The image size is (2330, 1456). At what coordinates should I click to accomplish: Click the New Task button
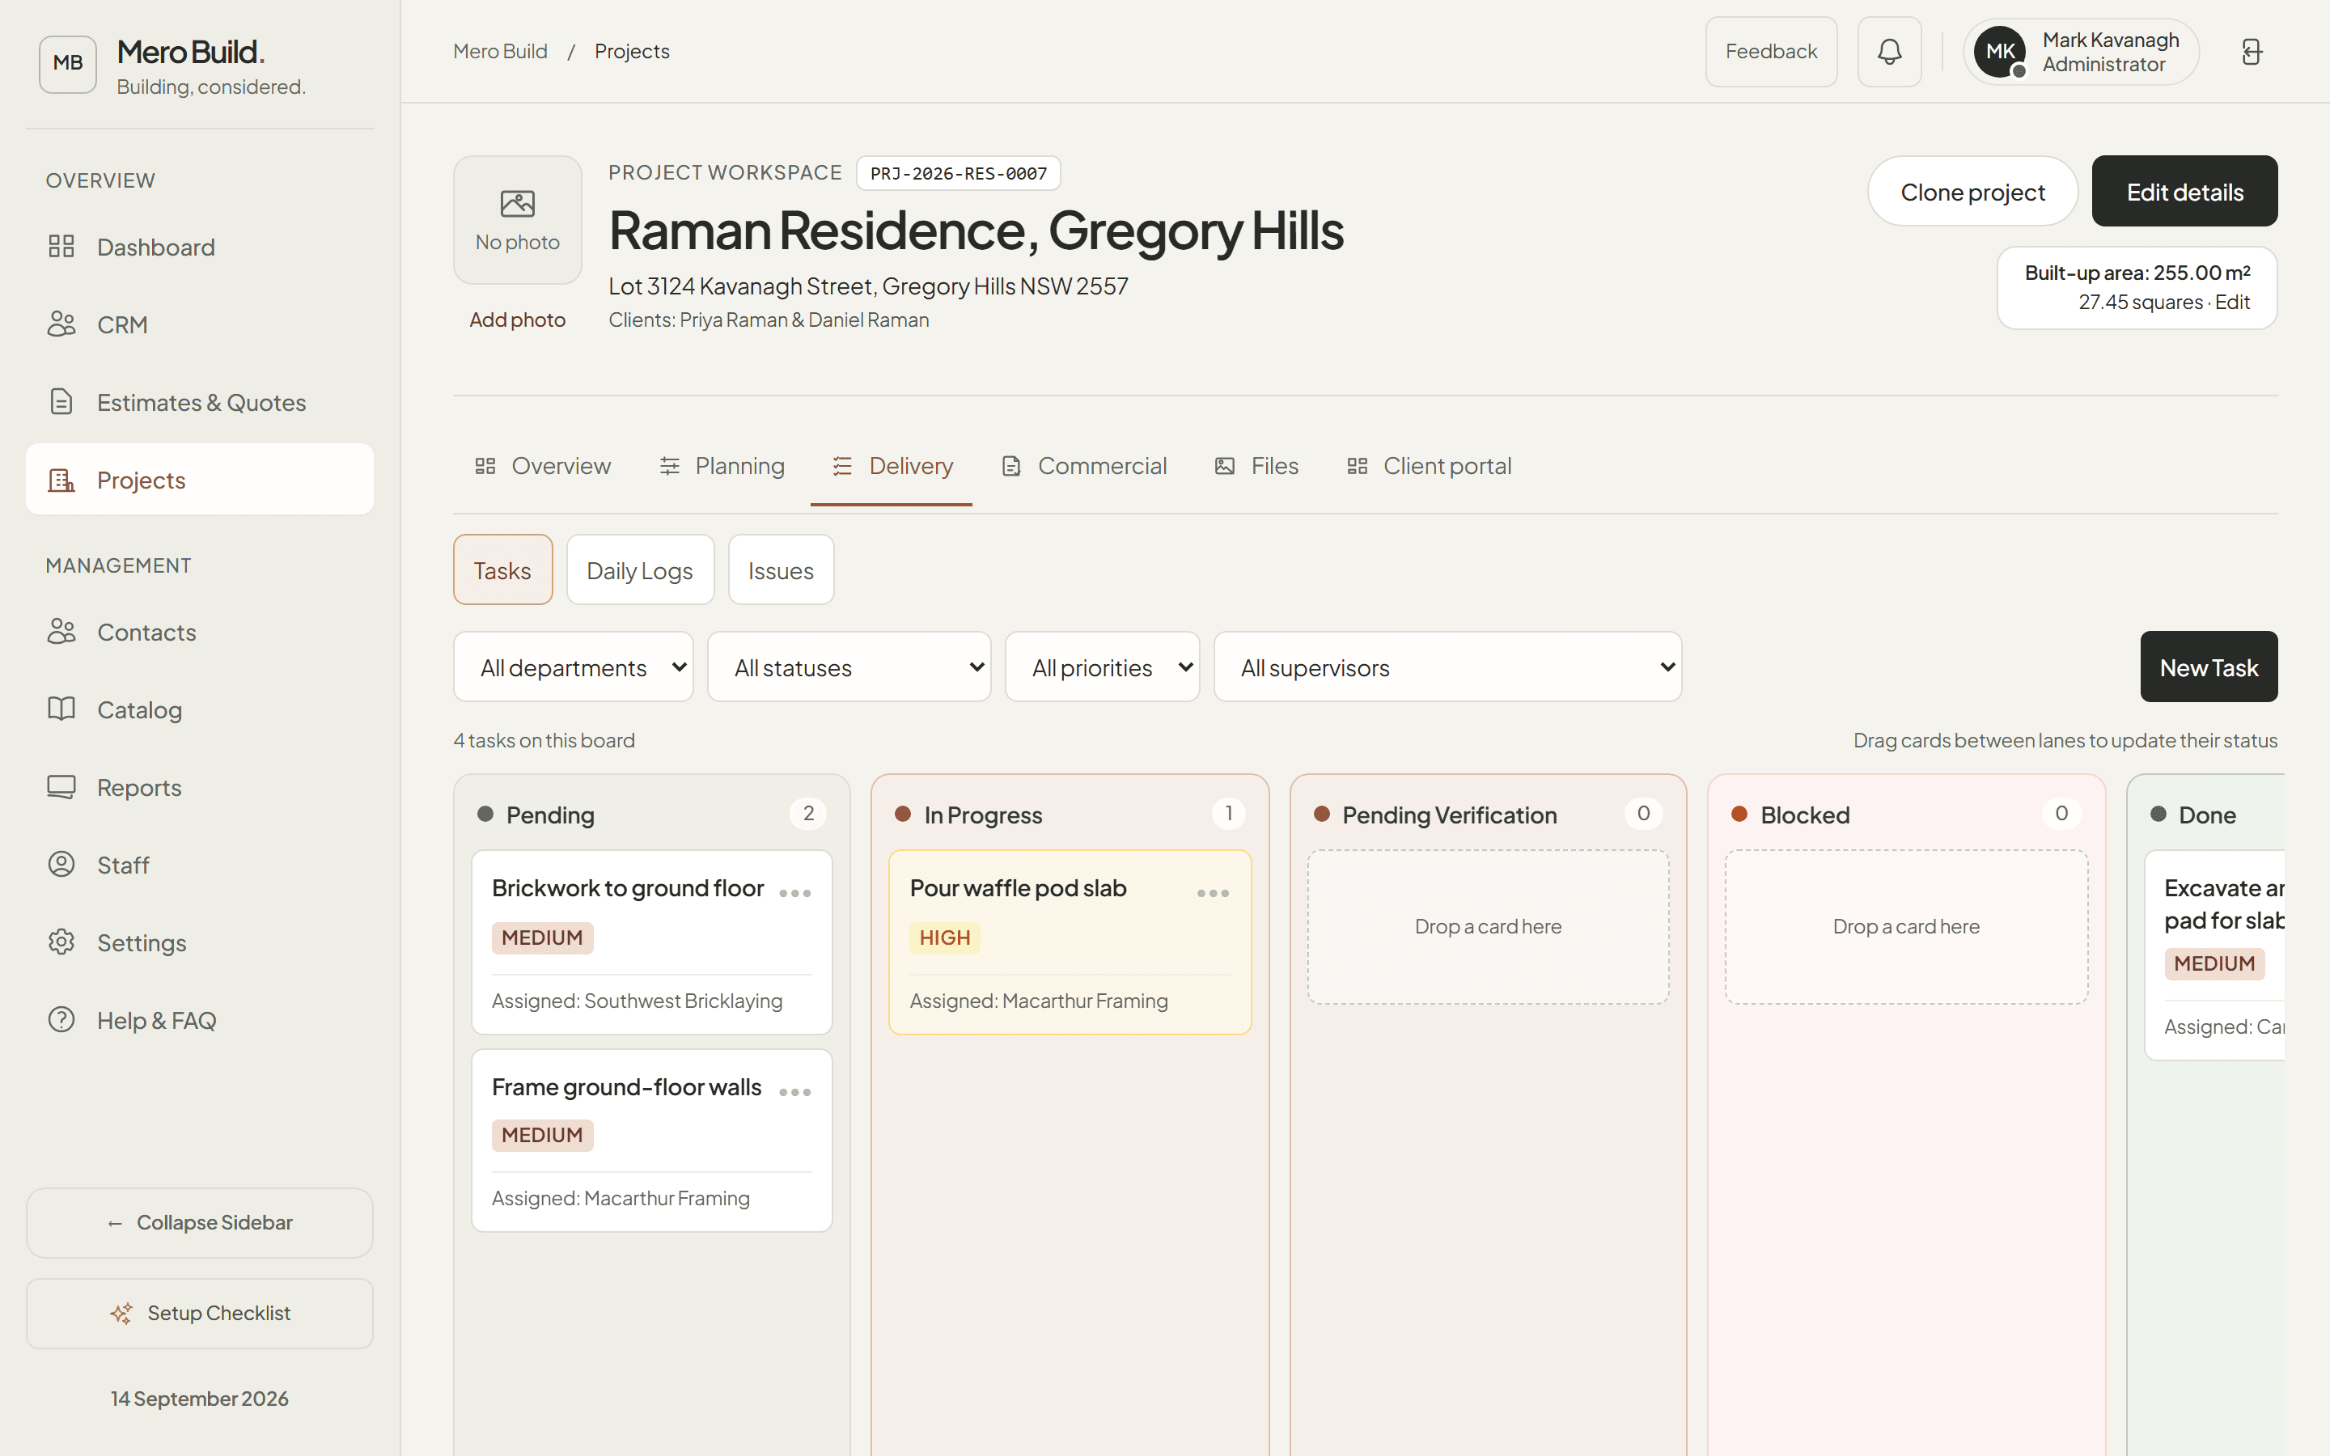point(2209,667)
